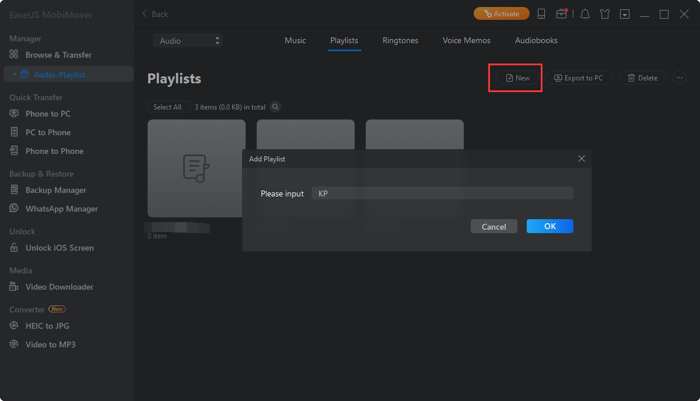Screen dimensions: 700x401
Task: Toggle Select All playlists
Action: click(167, 107)
